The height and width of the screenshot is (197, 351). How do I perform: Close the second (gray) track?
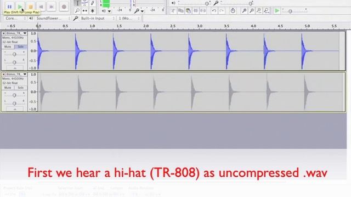(x=4, y=74)
